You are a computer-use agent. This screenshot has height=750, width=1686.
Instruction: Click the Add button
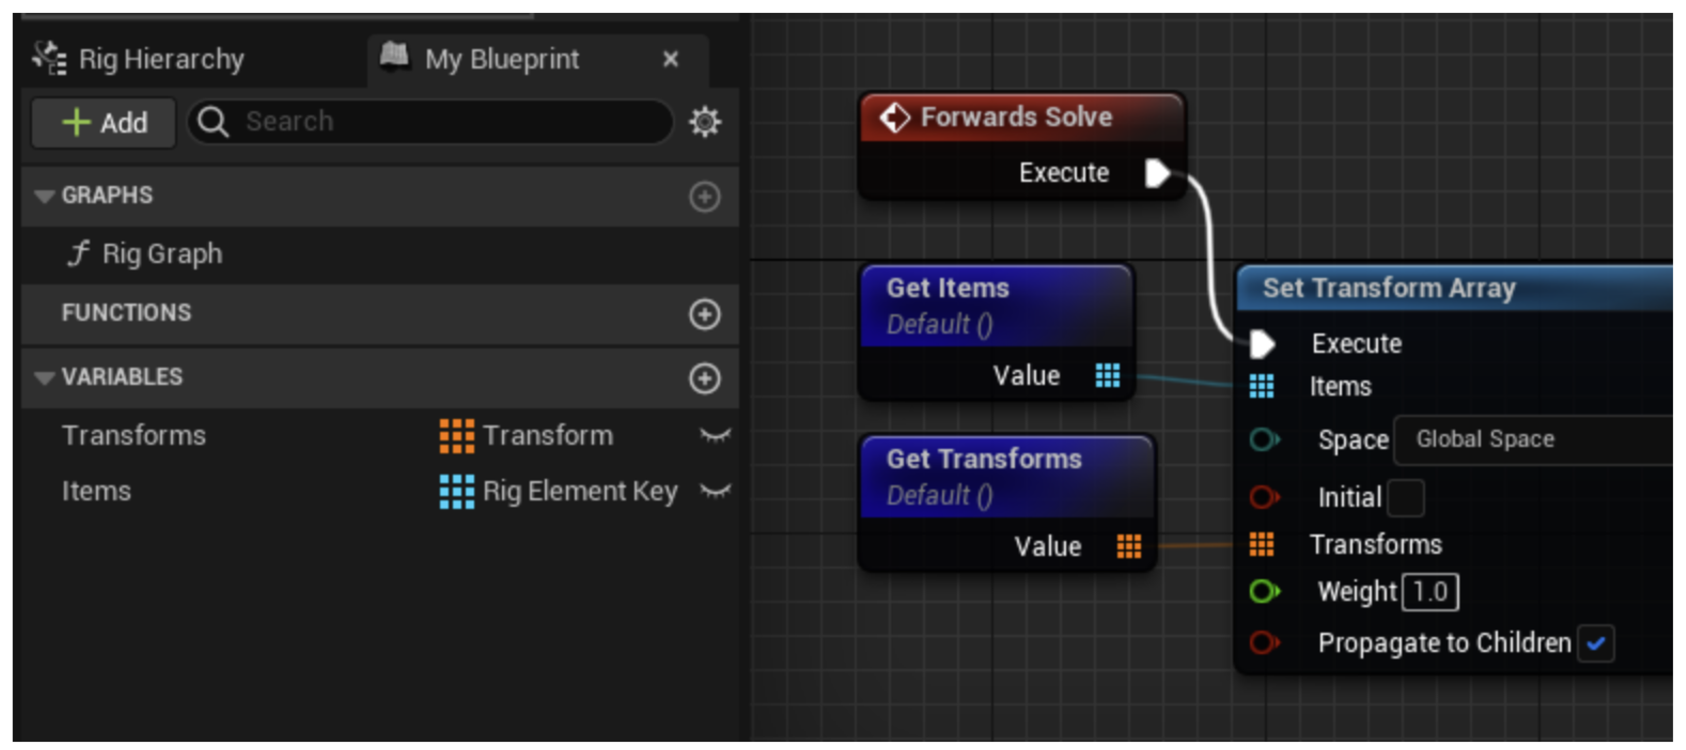pos(104,123)
